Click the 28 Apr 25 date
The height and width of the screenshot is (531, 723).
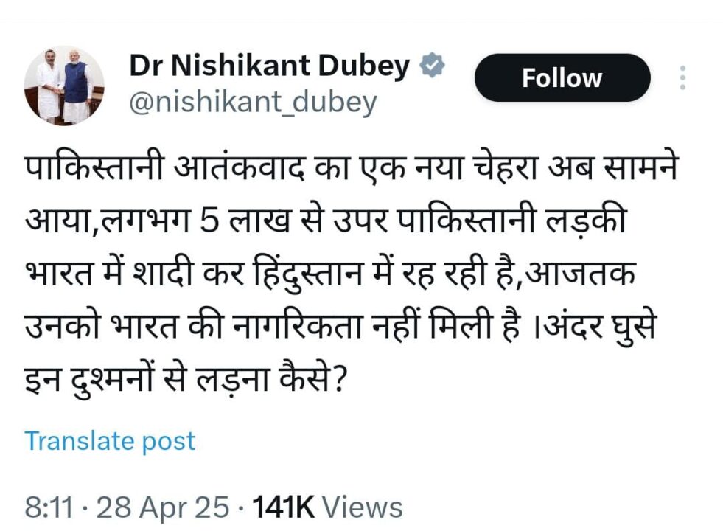162,507
